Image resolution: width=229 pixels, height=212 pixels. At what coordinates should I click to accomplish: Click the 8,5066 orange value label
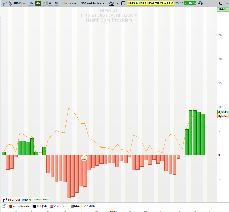[x=223, y=116]
